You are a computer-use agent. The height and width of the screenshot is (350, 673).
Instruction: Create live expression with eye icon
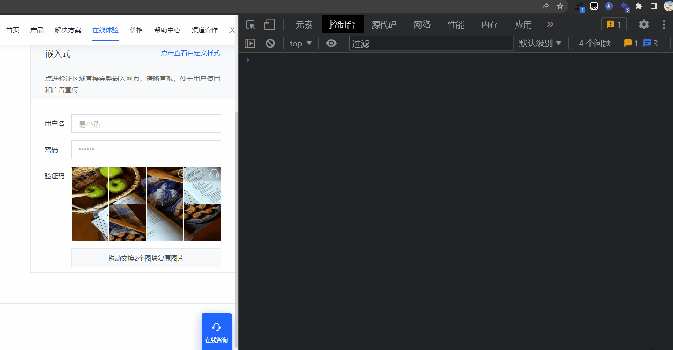(331, 44)
